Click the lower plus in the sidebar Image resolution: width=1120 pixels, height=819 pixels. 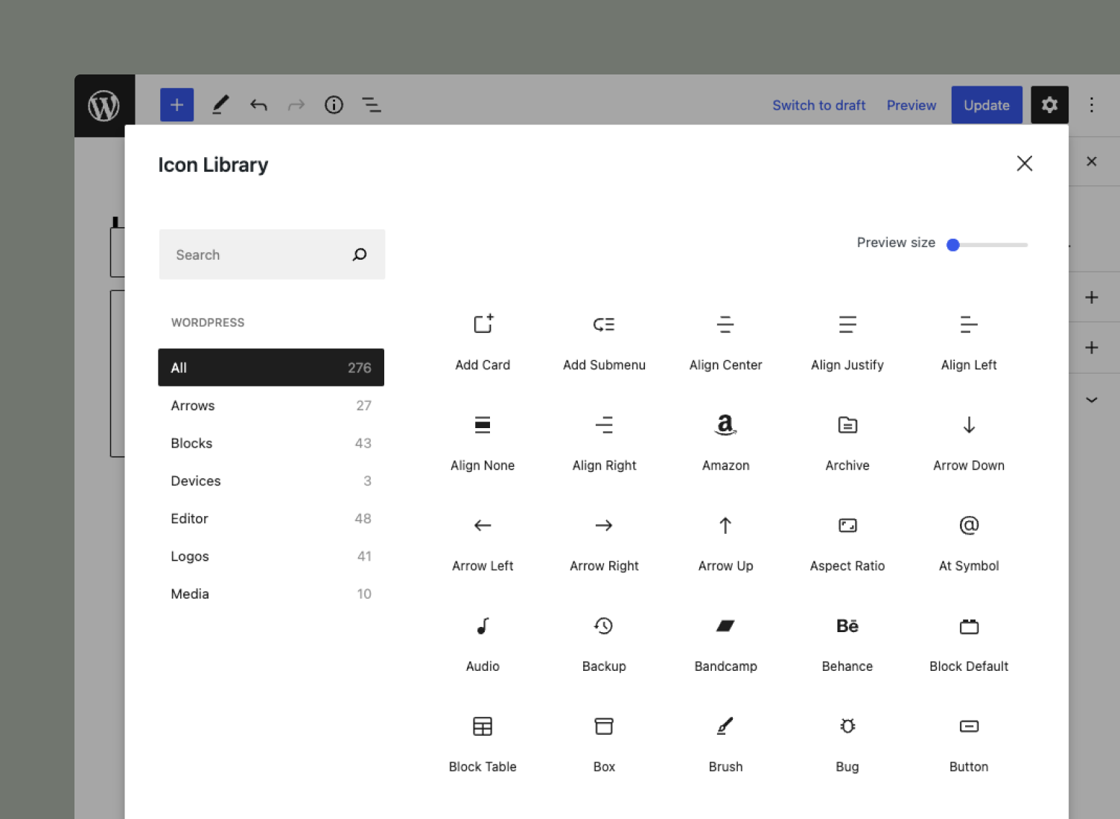point(1092,348)
